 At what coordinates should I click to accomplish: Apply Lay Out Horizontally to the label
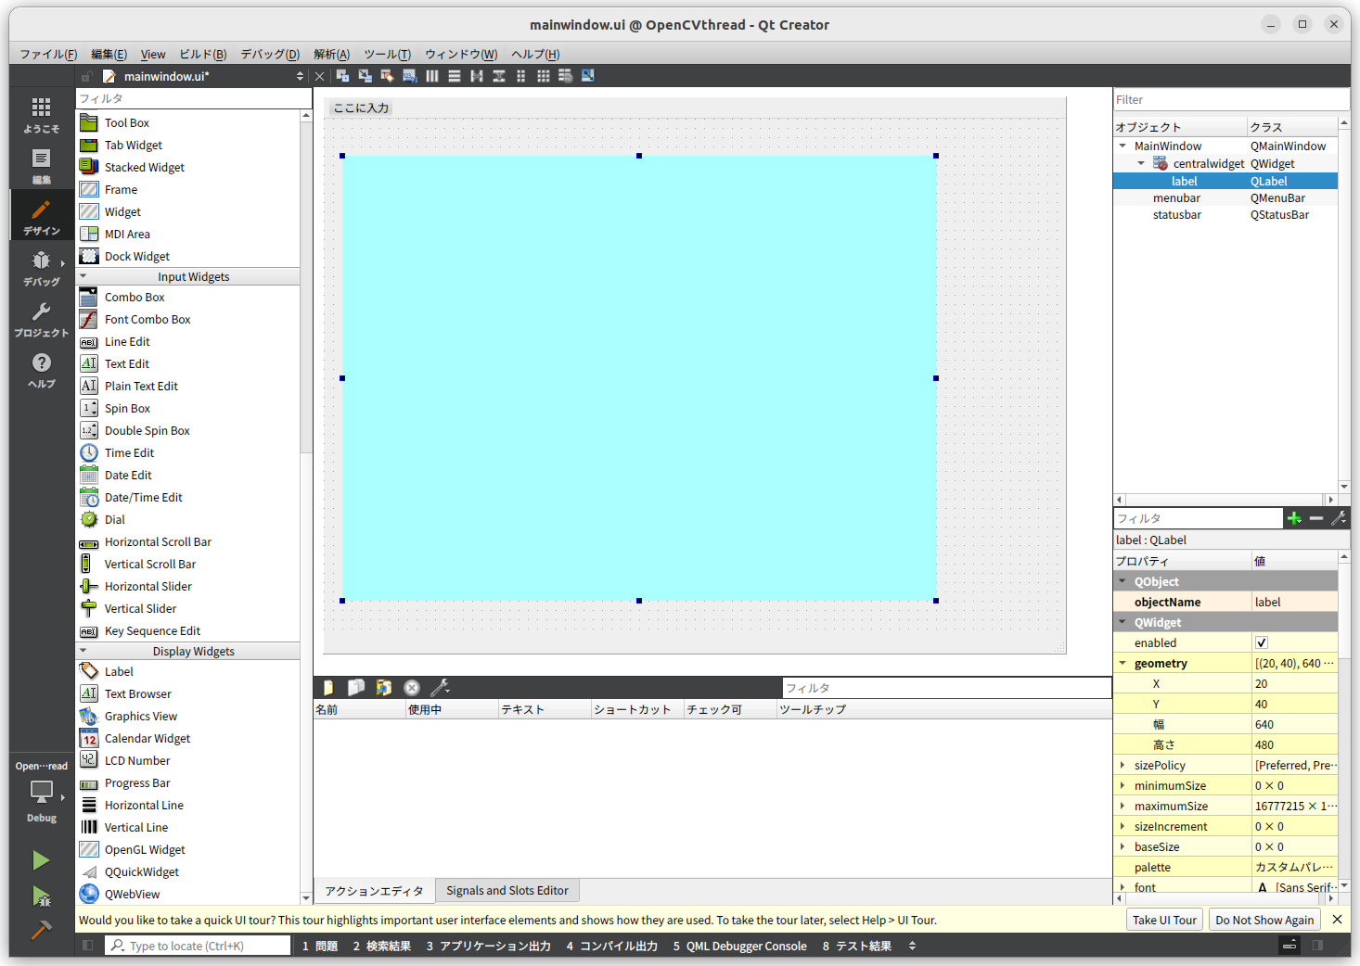pos(431,75)
